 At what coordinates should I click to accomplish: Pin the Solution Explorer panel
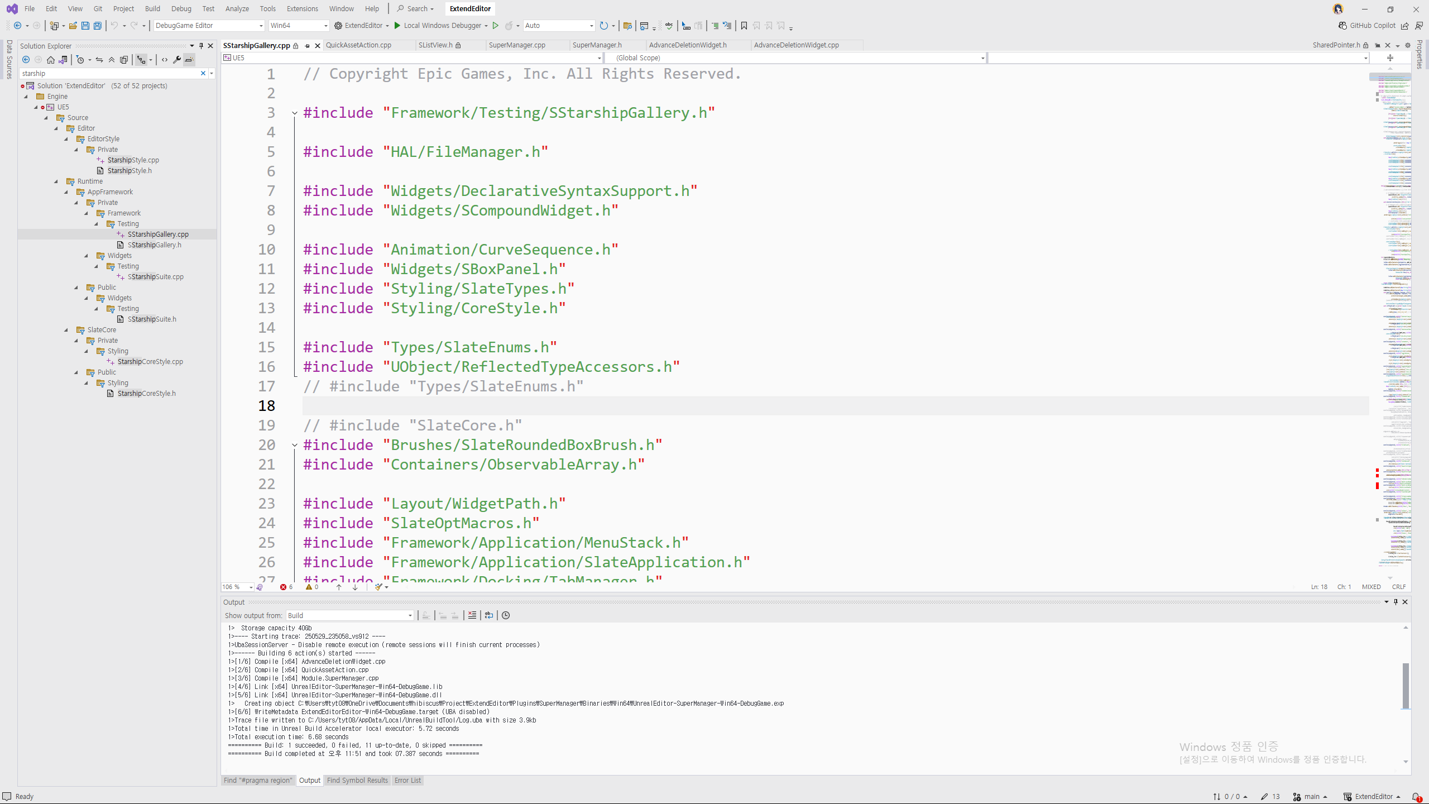(201, 46)
